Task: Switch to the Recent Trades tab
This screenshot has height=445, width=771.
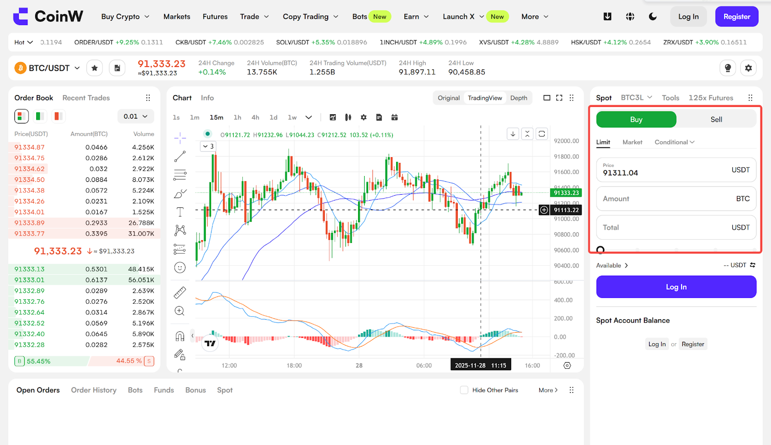Action: [86, 98]
